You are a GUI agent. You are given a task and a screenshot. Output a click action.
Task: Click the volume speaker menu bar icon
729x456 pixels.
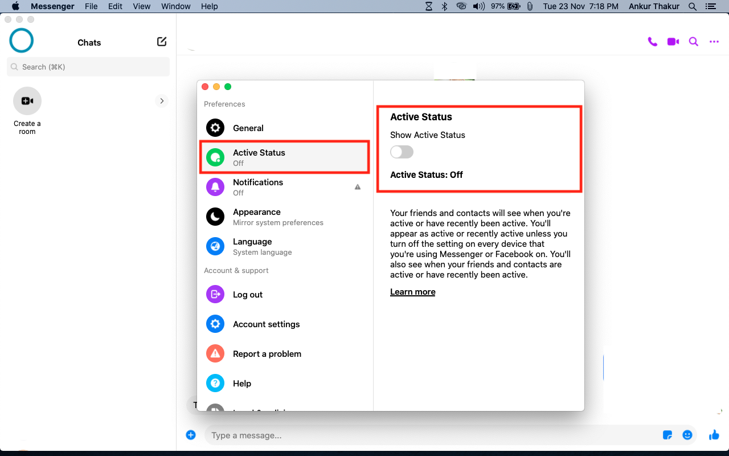[479, 6]
